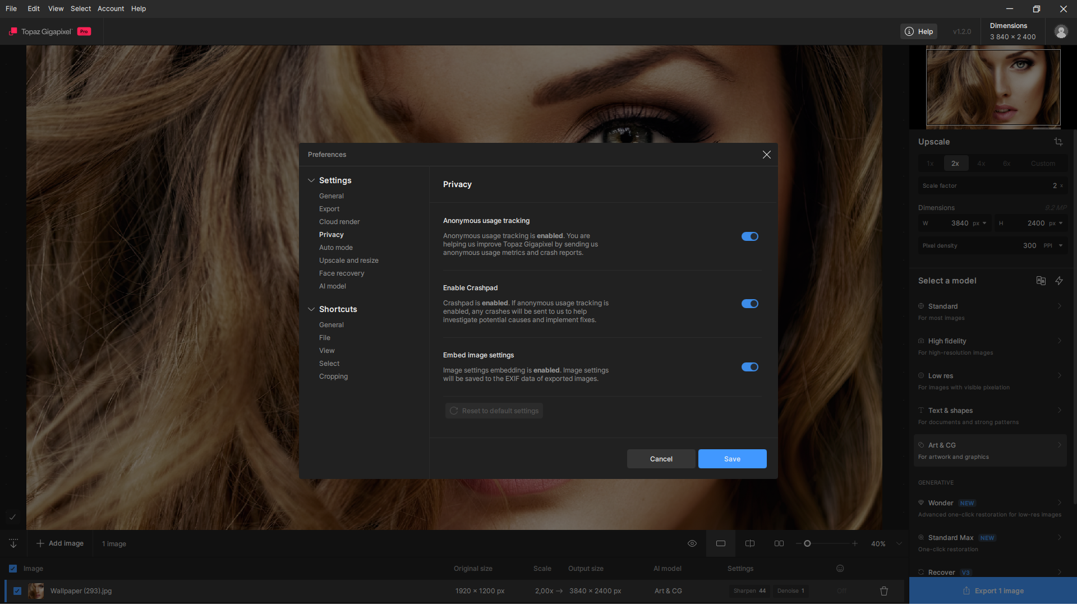Click the plus icon for Add image
Viewport: 1077px width, 605px height.
pyautogui.click(x=40, y=543)
